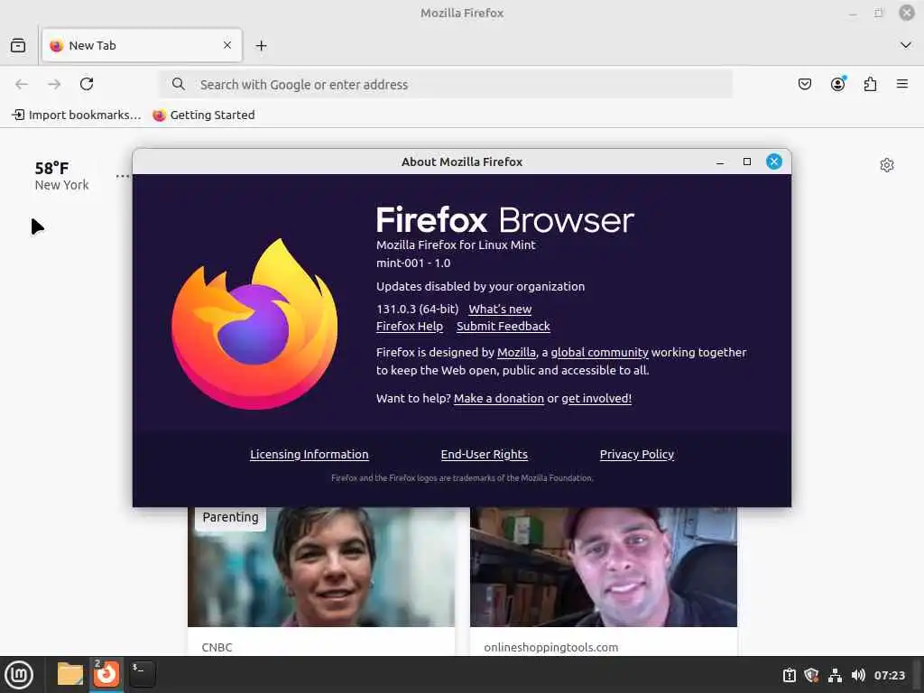Click the CNBC source label

click(217, 647)
